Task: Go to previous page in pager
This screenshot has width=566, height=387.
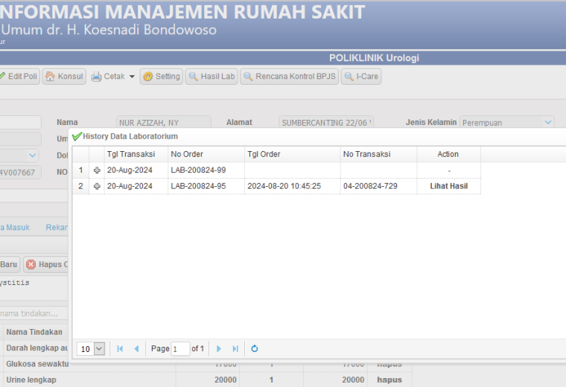Action: [136, 349]
